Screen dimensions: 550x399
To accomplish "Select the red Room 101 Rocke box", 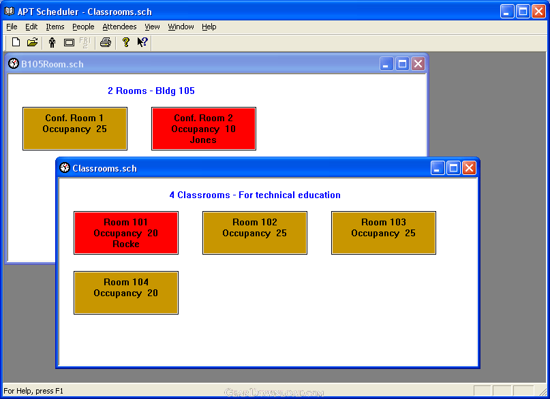I will point(126,233).
